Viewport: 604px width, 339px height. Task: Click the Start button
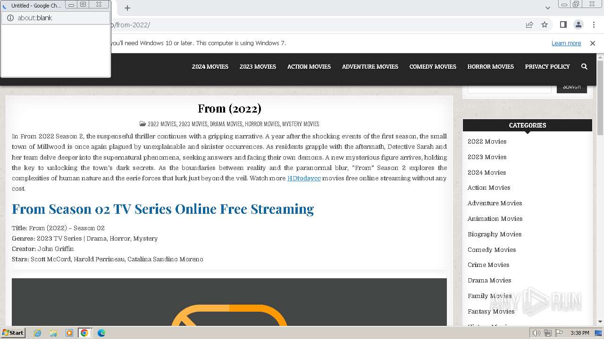pyautogui.click(x=13, y=333)
